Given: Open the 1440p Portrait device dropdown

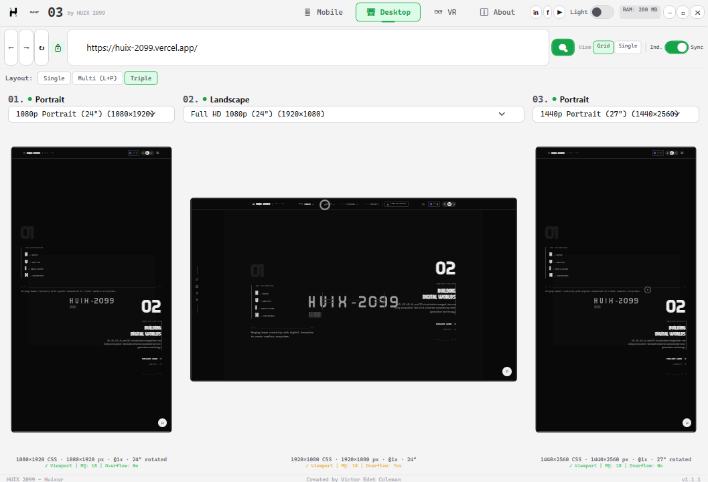Looking at the screenshot, I should tap(615, 114).
